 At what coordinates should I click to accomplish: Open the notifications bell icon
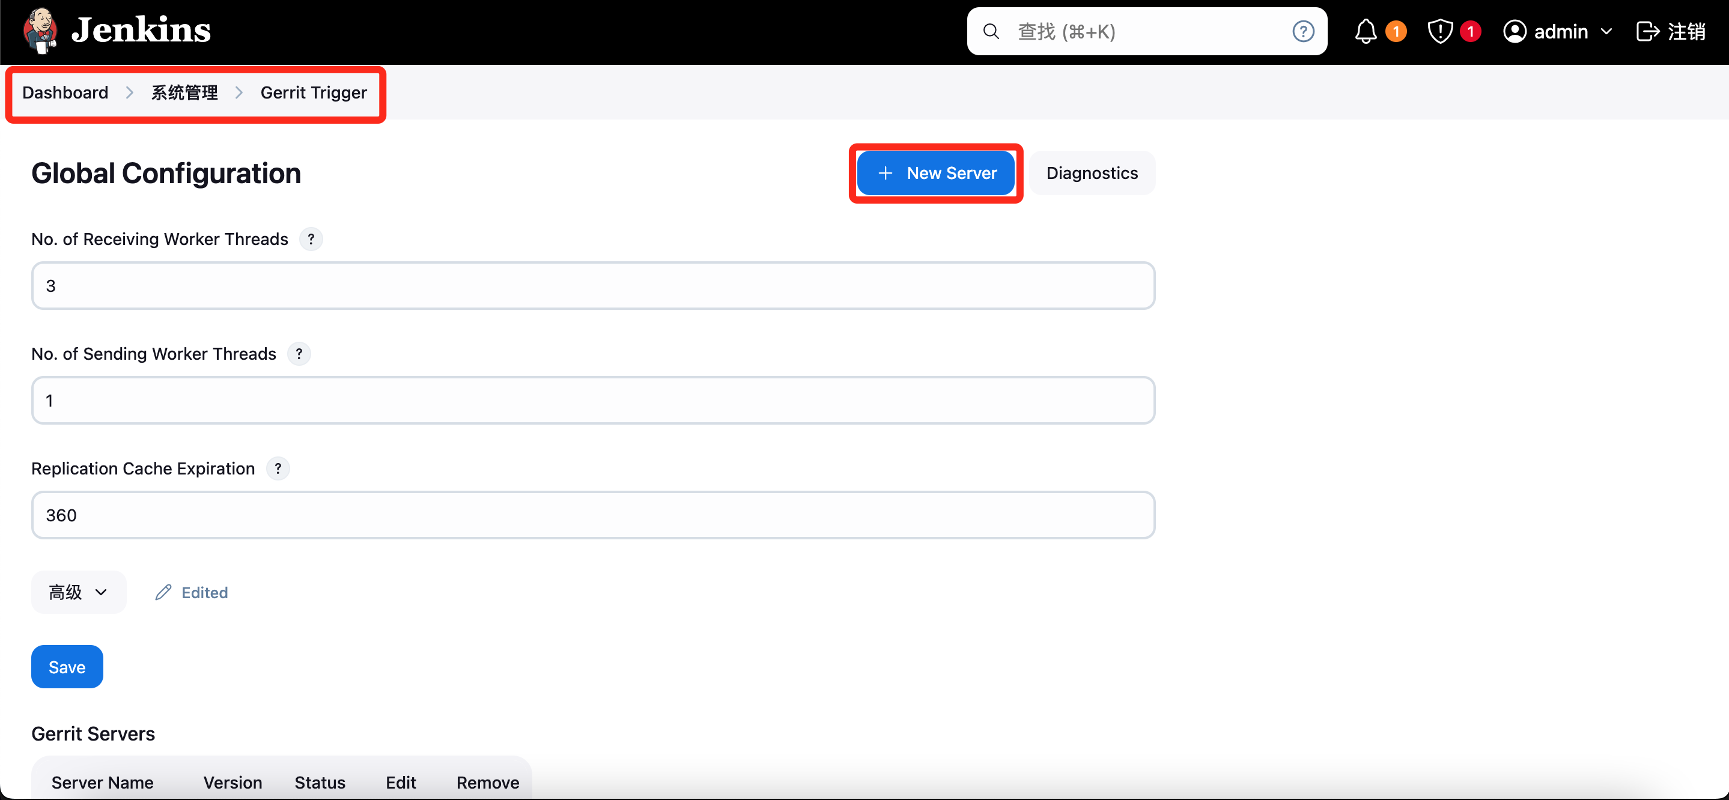click(1365, 32)
